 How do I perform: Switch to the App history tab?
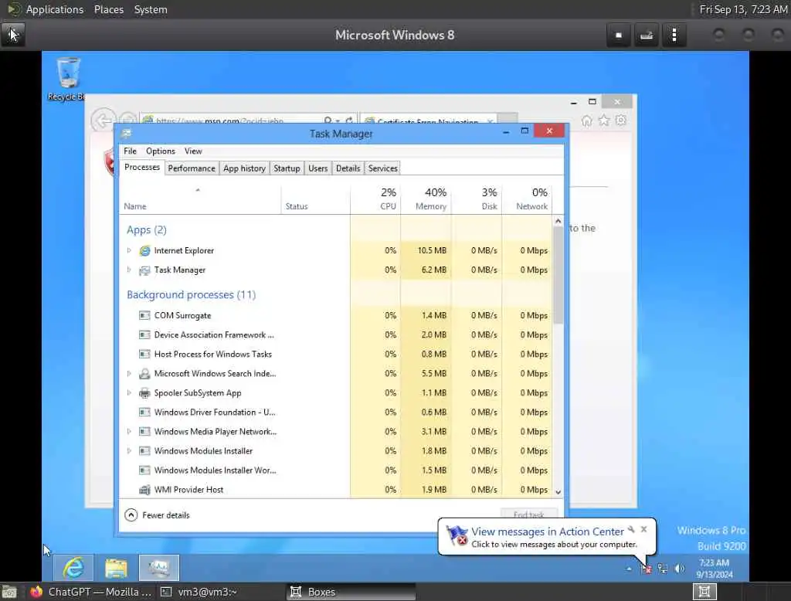tap(244, 168)
